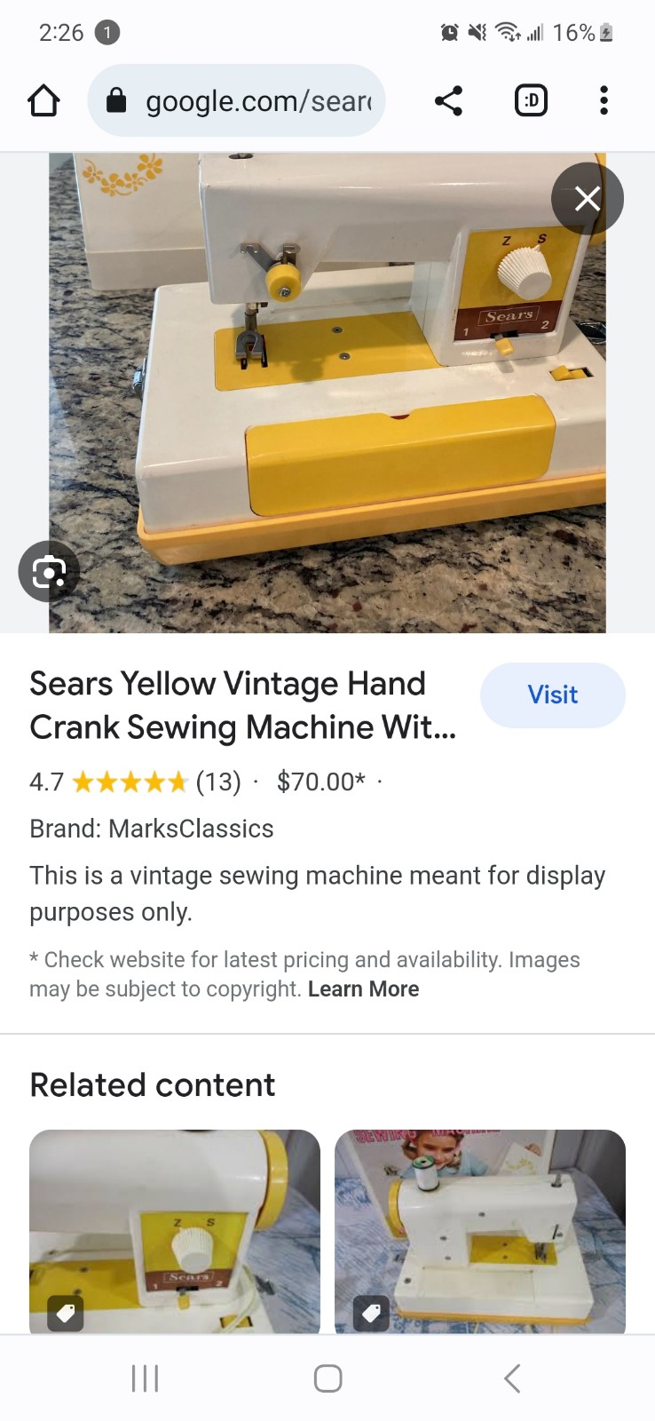Go back with Android back arrow
655x1421 pixels.
(512, 1378)
